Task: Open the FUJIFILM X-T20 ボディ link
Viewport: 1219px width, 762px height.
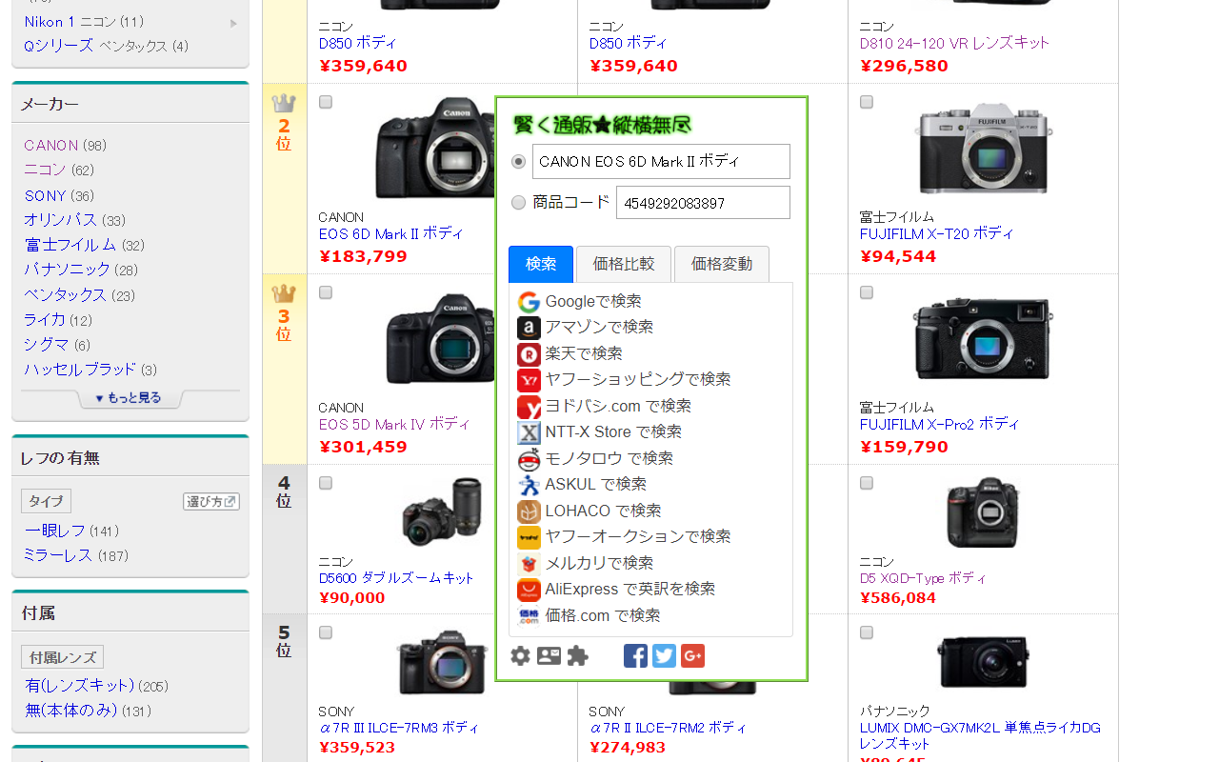Action: (x=936, y=233)
